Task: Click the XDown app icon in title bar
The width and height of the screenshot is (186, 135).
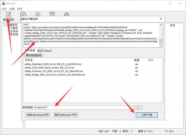Action: coord(3,3)
